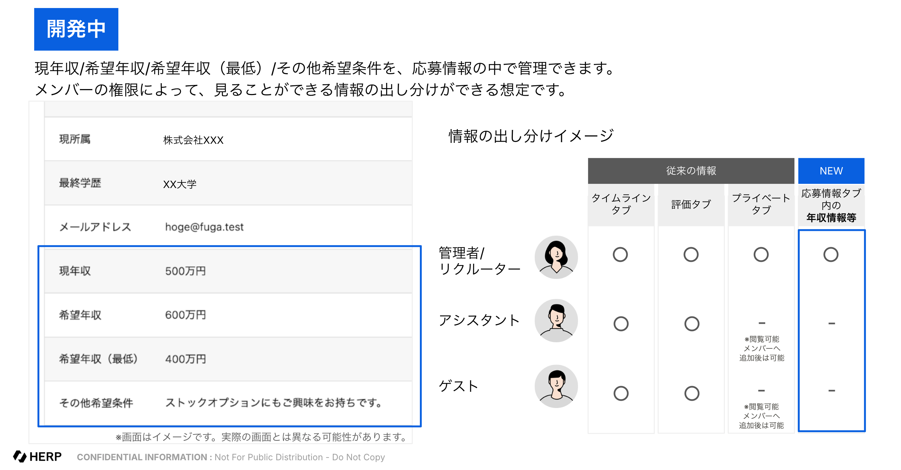901x470 pixels.
Task: Click the admin circle under タイムラインタブ
Action: pyautogui.click(x=620, y=254)
